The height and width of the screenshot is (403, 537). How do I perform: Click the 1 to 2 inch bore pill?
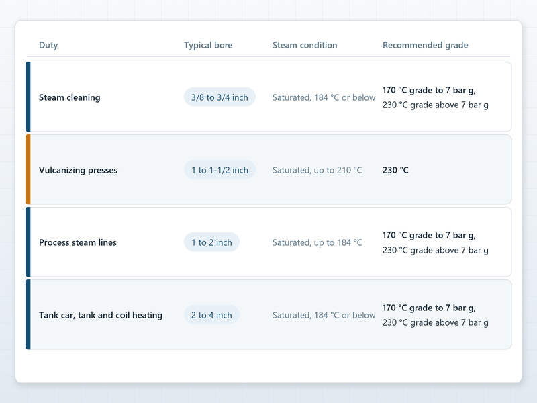(x=211, y=242)
